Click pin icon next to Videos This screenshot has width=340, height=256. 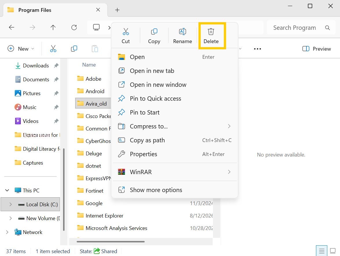coord(56,121)
